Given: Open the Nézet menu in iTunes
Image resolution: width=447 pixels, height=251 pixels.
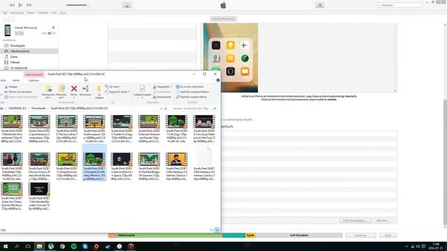Looking at the screenshot, I should point(31,13).
